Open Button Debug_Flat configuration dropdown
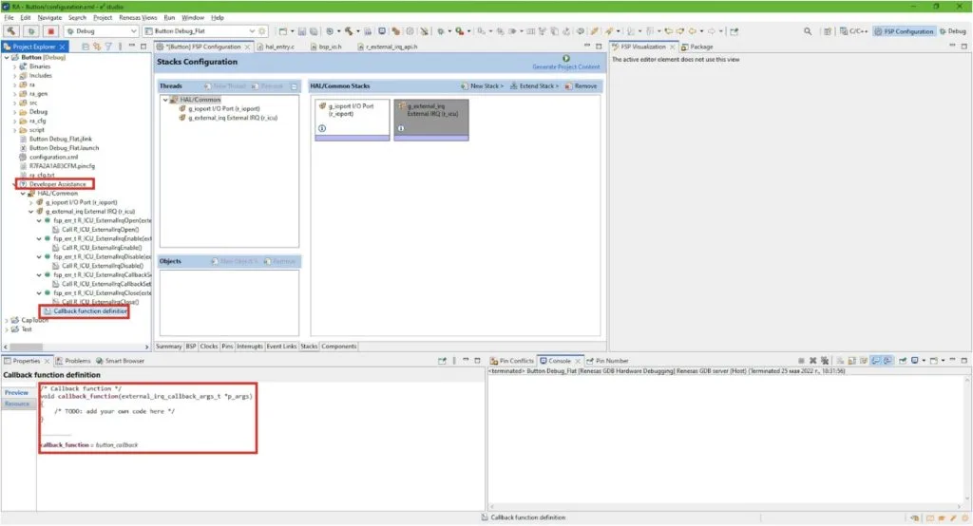The image size is (973, 526). 251,31
